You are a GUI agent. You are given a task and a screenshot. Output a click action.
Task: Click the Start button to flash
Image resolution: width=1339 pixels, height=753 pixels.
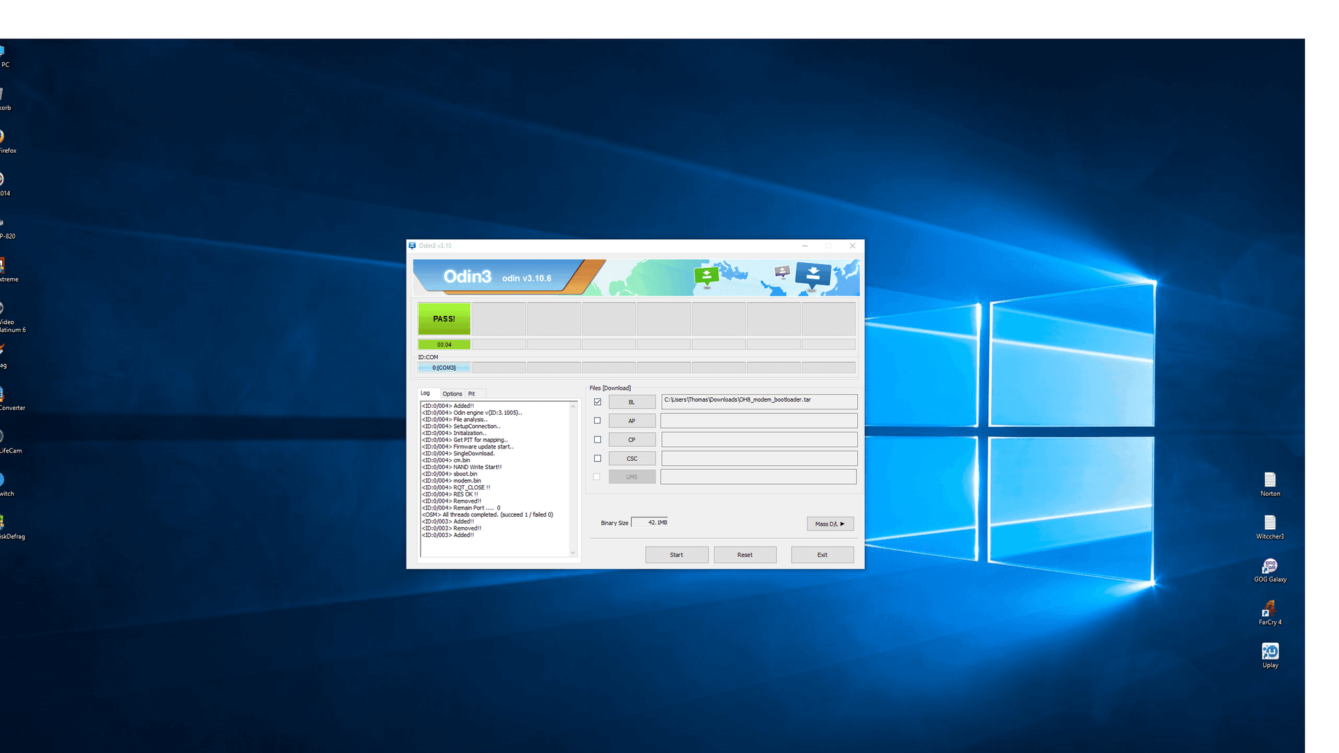(676, 555)
